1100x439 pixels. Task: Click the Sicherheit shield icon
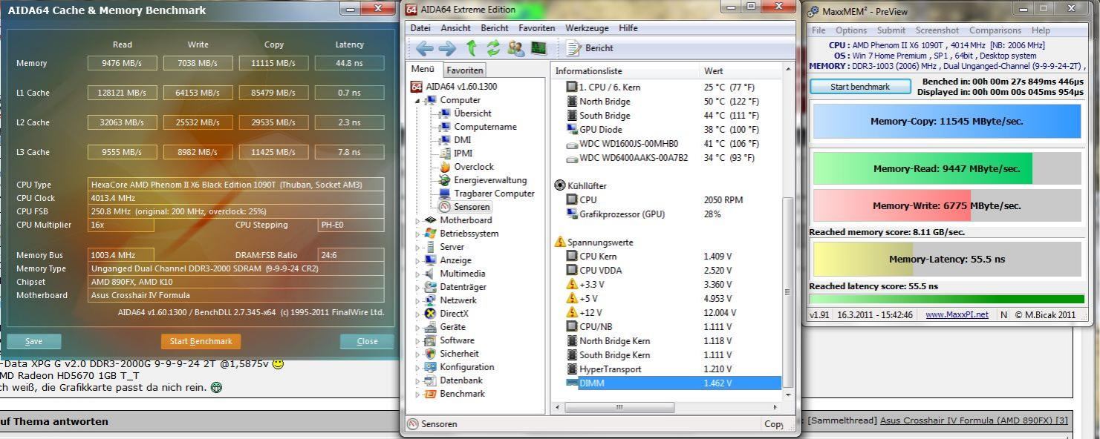pos(430,354)
